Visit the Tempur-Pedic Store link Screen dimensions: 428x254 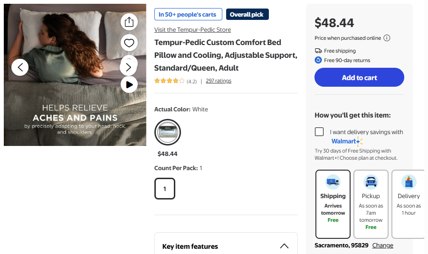pyautogui.click(x=192, y=29)
